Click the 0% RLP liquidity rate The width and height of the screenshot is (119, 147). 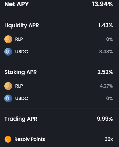(109, 39)
